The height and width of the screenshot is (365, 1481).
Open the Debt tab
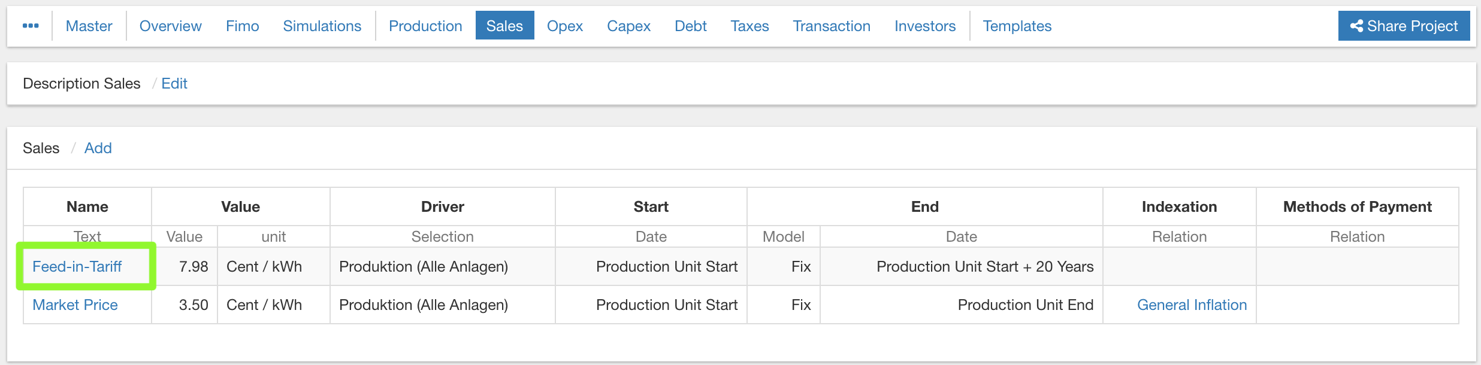pos(690,26)
